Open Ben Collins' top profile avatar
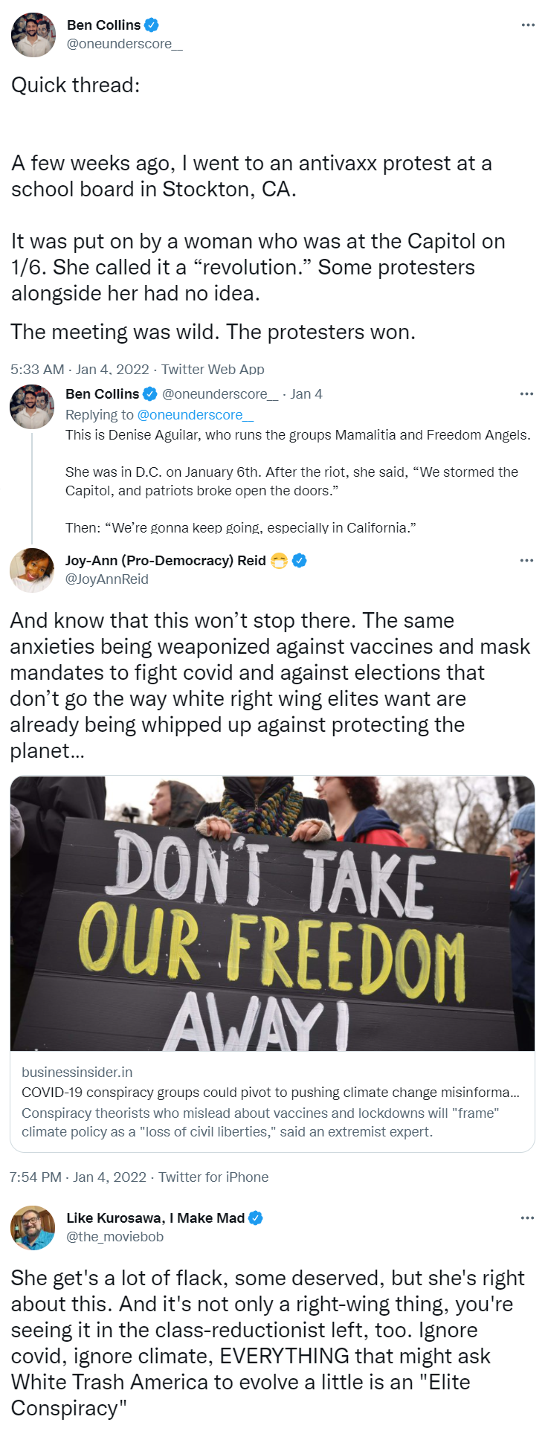548x1431 pixels. [x=33, y=35]
